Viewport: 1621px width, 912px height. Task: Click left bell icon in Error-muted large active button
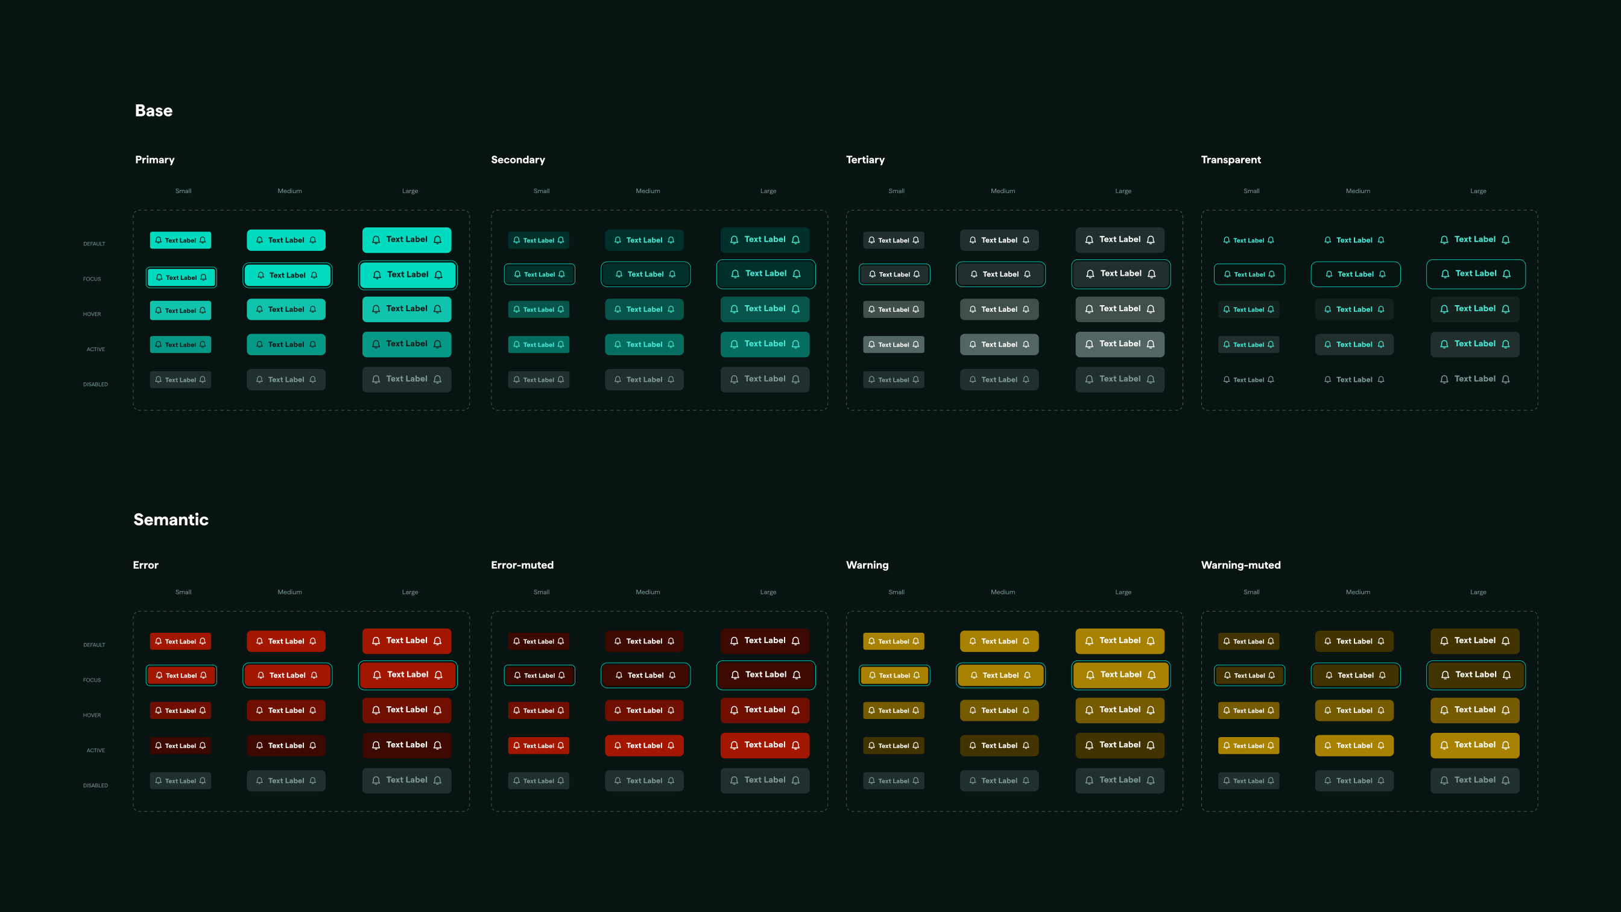734,745
